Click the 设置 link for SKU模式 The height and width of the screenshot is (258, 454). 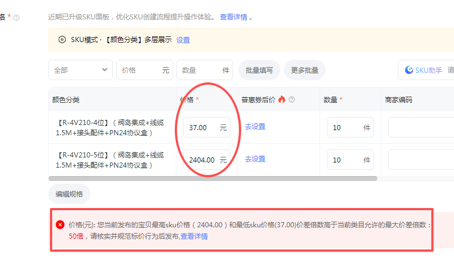coord(183,40)
